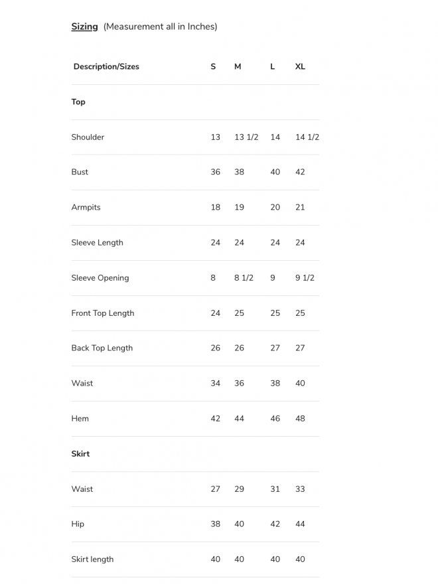Image resolution: width=438 pixels, height=584 pixels.
Task: Select the Sleeve Length row label
Action: (97, 242)
